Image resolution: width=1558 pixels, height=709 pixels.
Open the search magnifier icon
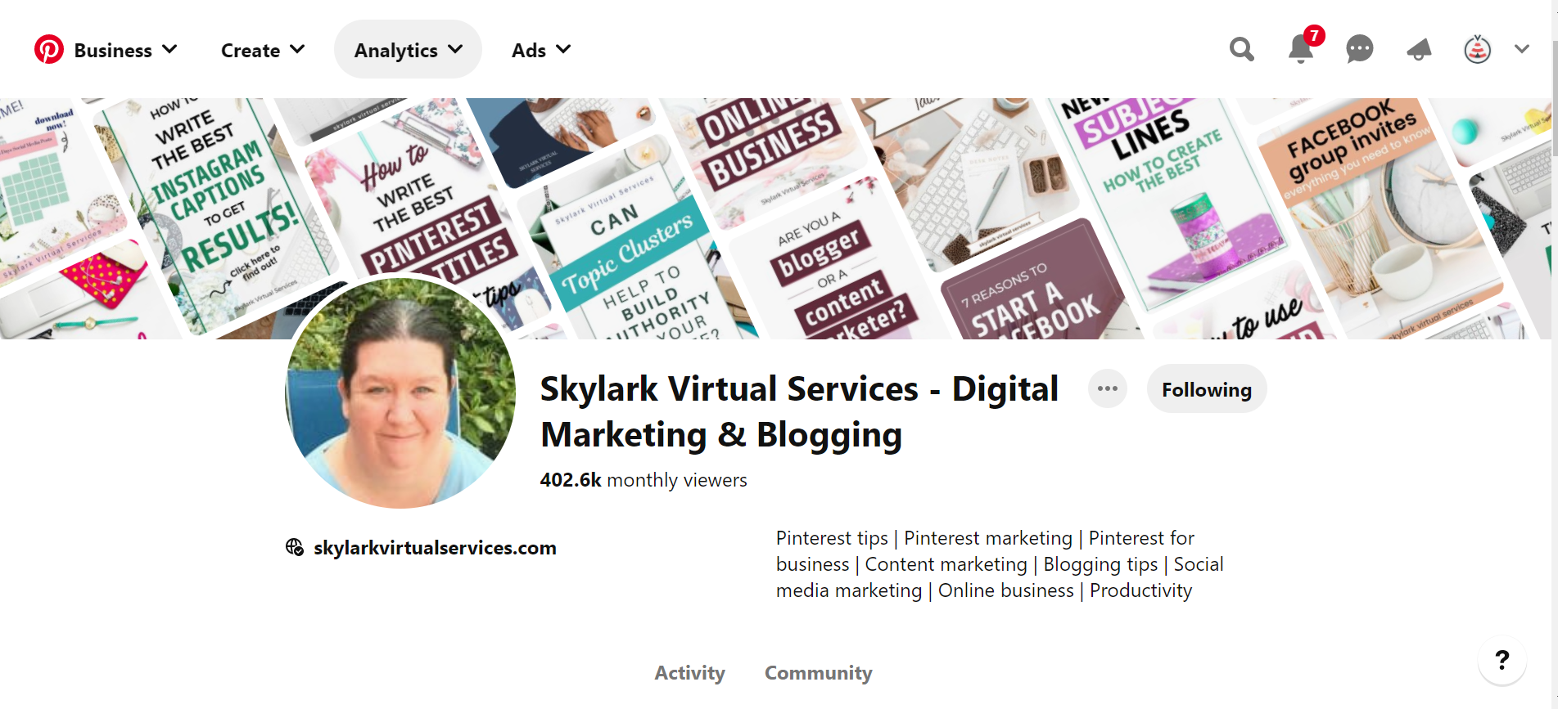point(1242,50)
